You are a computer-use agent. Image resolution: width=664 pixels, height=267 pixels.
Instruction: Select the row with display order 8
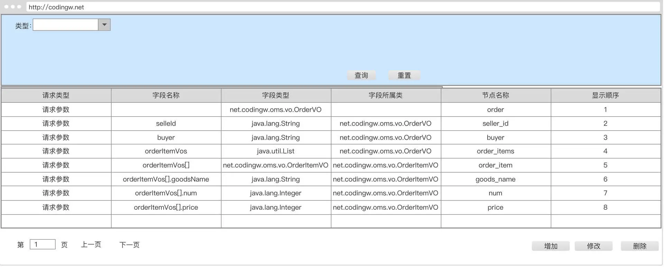[x=605, y=207]
